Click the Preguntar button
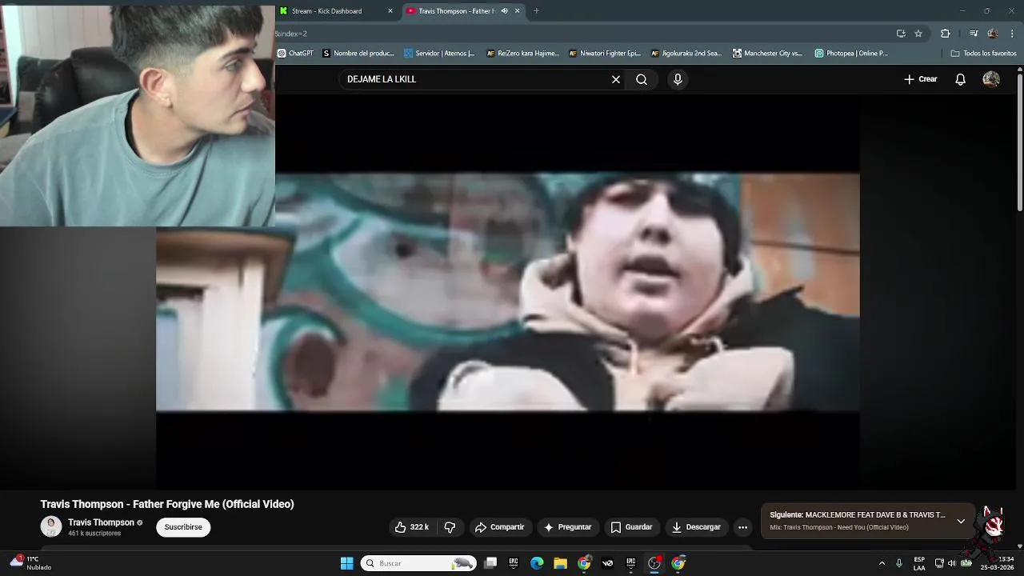1024x576 pixels. pyautogui.click(x=568, y=527)
